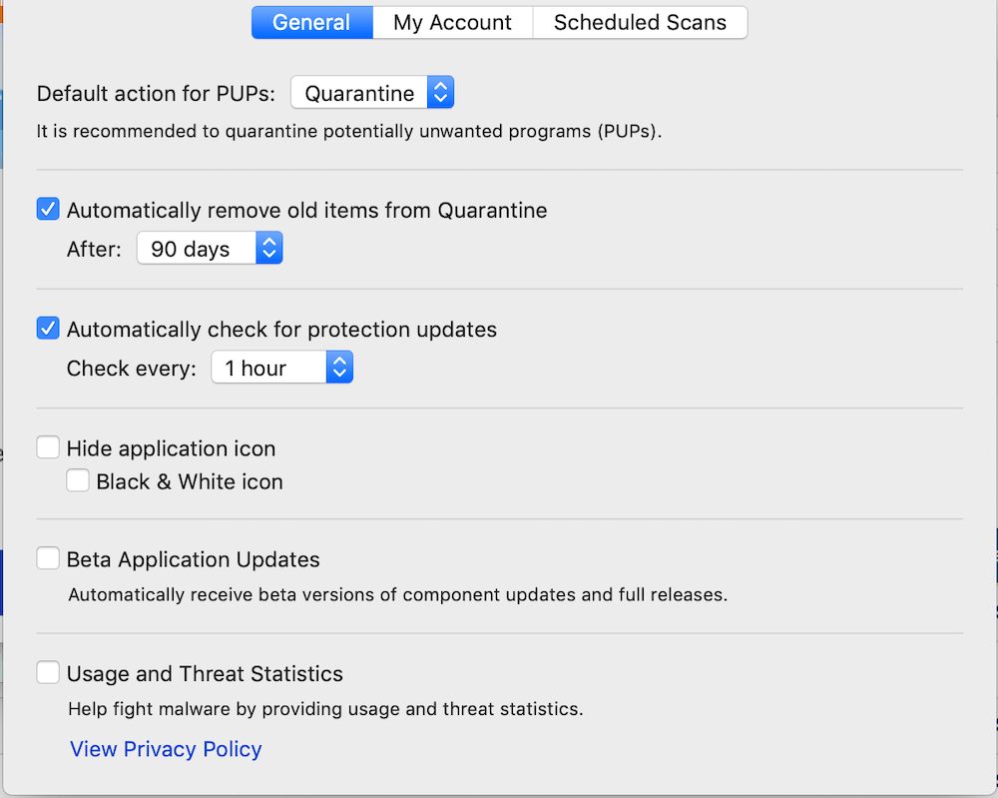This screenshot has width=998, height=798.
Task: Open the 90 days quarantine removal dropdown
Action: tap(210, 248)
